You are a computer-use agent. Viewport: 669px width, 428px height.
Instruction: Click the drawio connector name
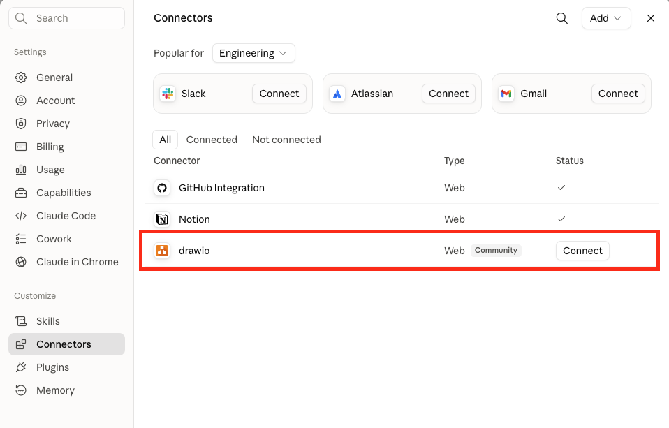[x=194, y=251]
